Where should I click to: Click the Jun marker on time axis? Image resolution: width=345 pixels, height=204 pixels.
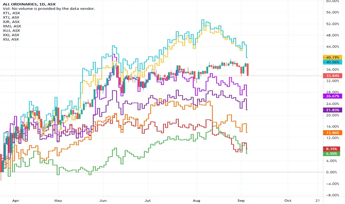(x=103, y=200)
